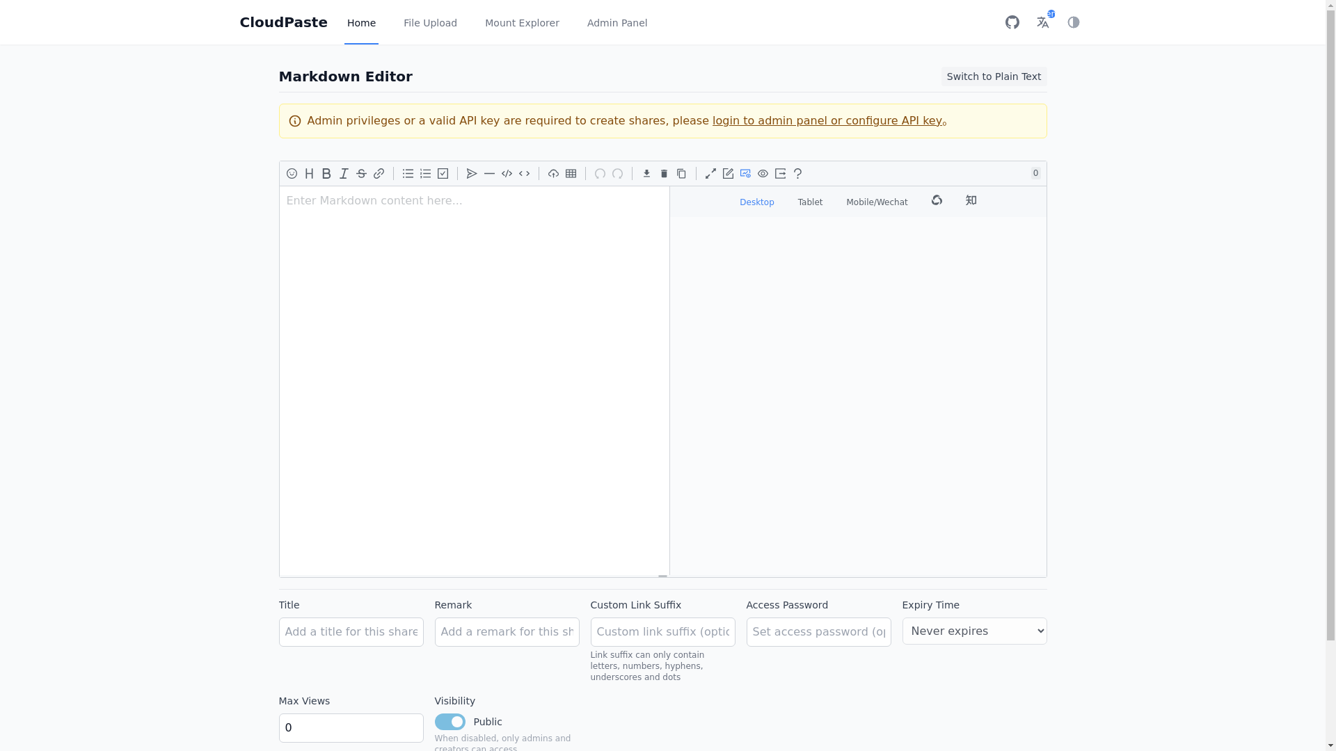Click the character counter showing 0
The width and height of the screenshot is (1336, 751).
pyautogui.click(x=1035, y=173)
